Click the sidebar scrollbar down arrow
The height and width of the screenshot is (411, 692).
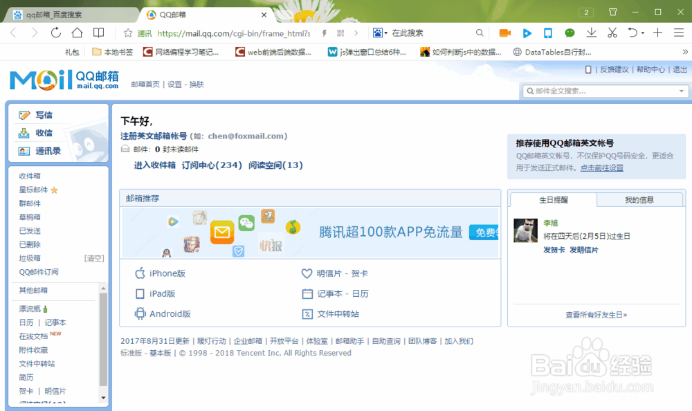pos(103,398)
